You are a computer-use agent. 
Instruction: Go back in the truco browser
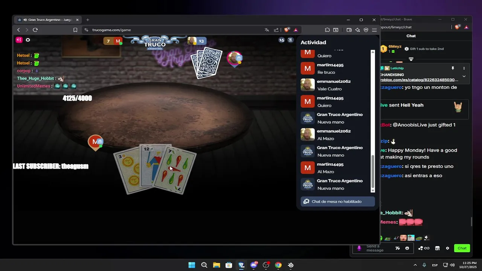tap(18, 30)
